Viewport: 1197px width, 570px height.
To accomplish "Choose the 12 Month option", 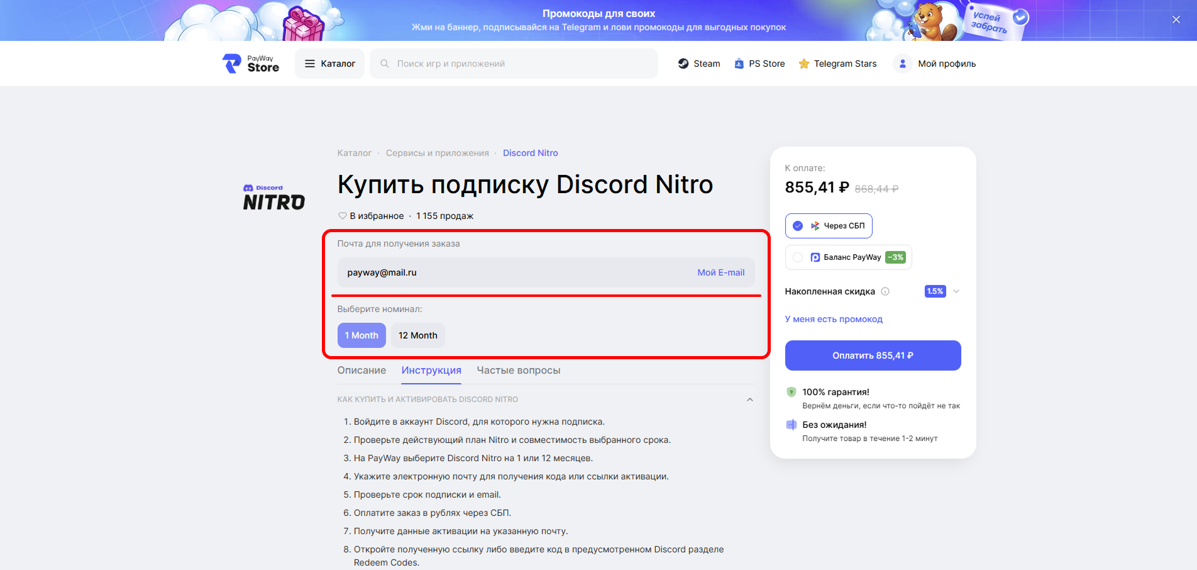I will point(418,335).
